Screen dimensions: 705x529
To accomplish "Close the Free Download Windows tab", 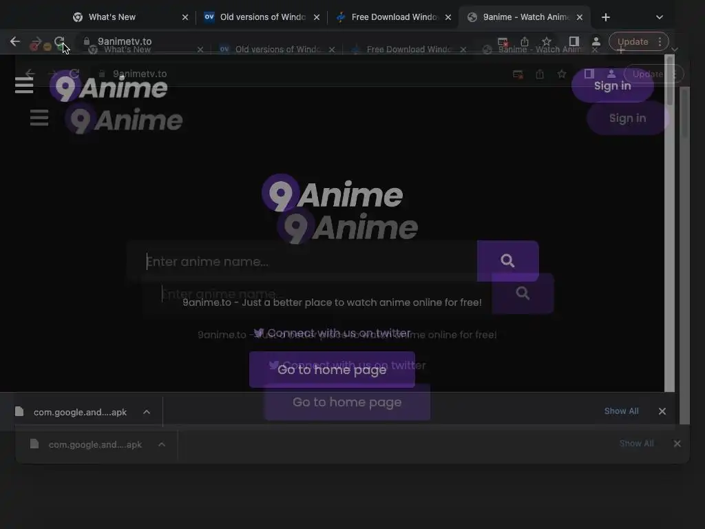I will [448, 17].
